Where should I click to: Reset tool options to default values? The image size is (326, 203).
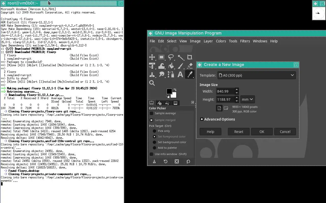[188, 161]
